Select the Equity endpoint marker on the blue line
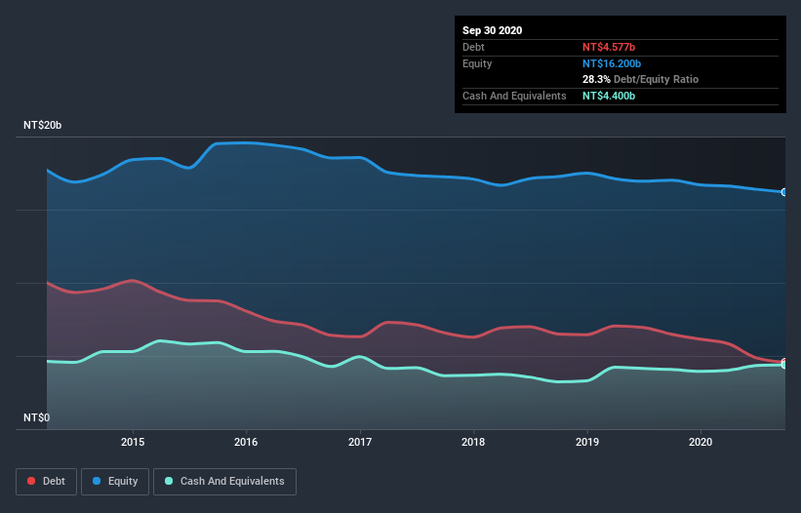This screenshot has height=513, width=801. 784,192
